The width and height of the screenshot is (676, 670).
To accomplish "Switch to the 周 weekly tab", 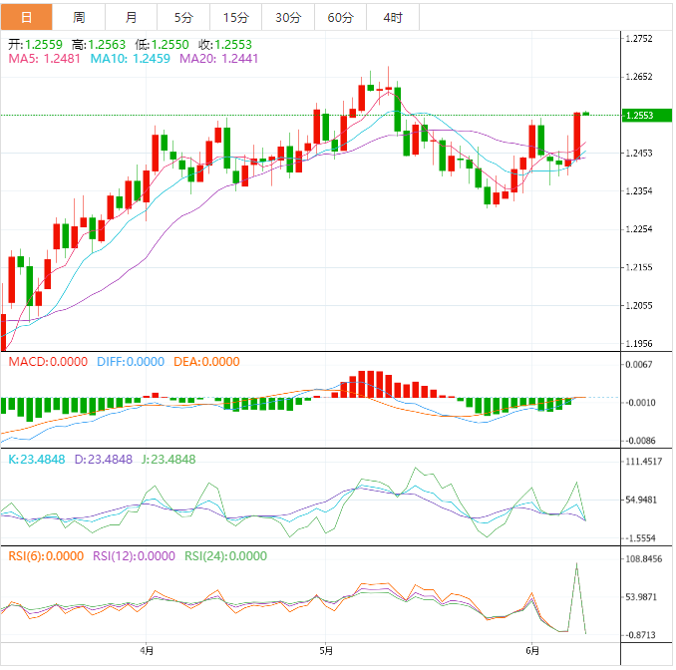I will tap(79, 18).
